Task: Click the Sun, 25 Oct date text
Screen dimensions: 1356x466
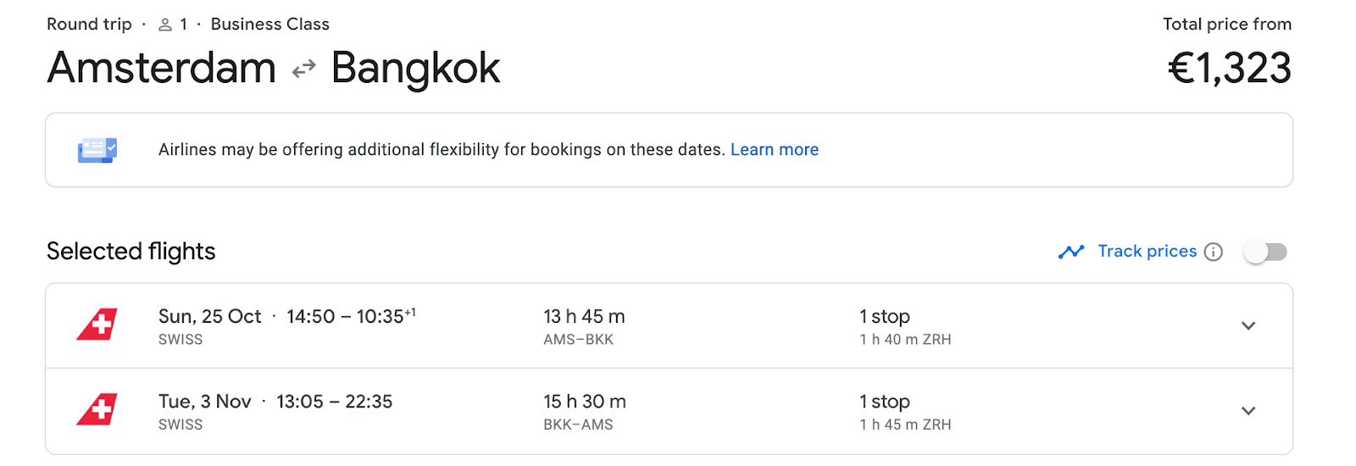Action: pos(210,317)
